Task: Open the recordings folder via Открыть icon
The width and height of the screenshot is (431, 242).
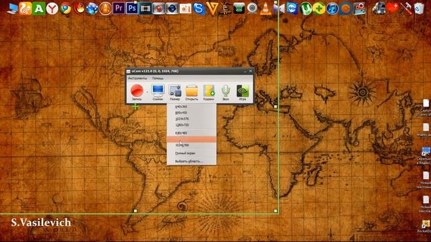Action: pos(191,93)
